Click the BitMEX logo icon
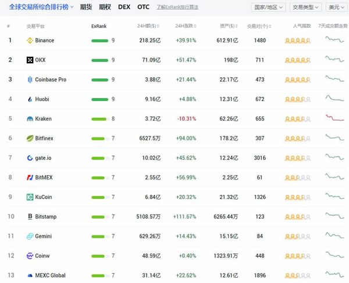This screenshot has height=283, width=349. [x=30, y=177]
